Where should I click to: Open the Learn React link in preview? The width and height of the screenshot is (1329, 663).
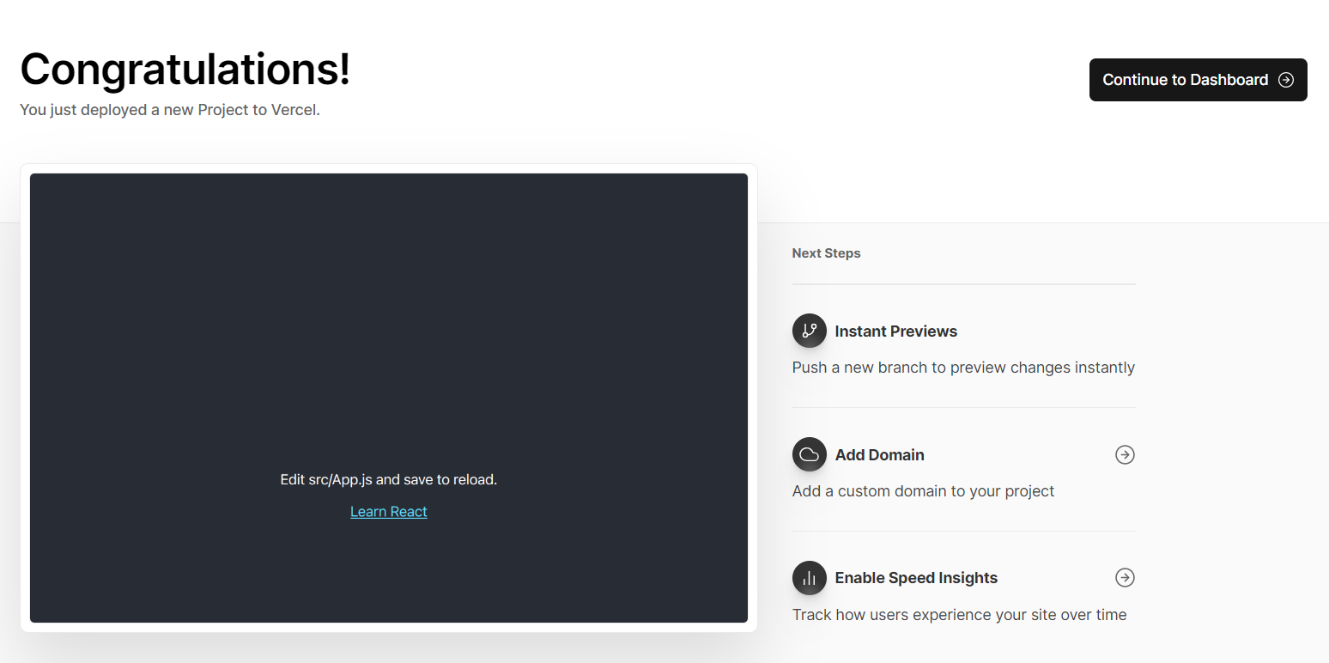tap(389, 512)
